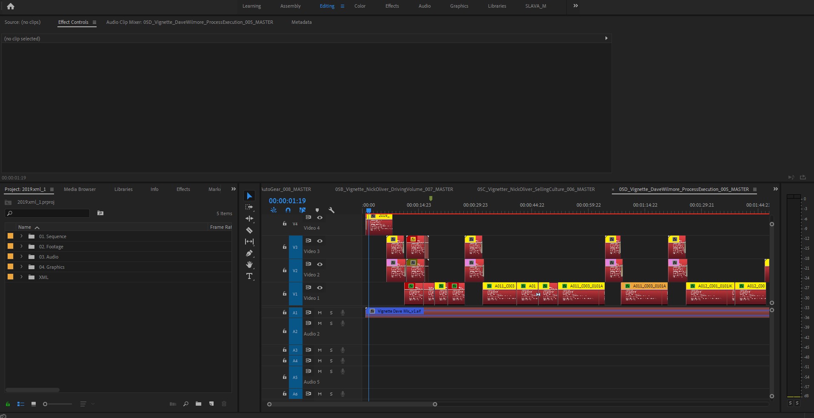Toggle V1 track targeting
Screen dimensions: 814x418
tap(295, 294)
